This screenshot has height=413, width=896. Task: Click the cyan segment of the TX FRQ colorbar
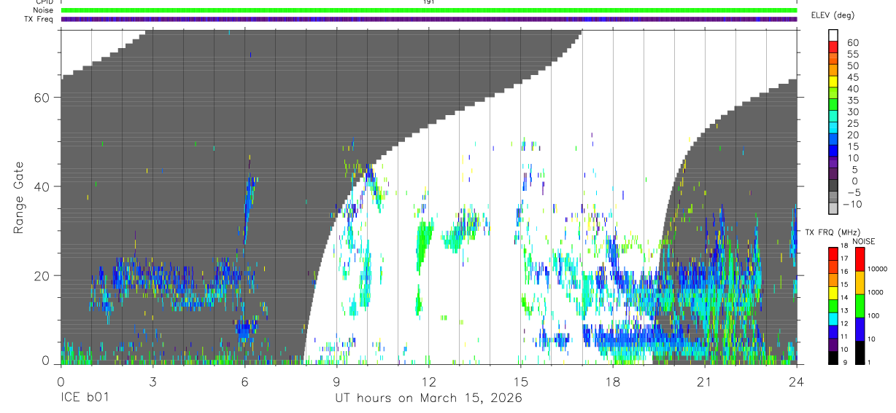pyautogui.click(x=833, y=319)
